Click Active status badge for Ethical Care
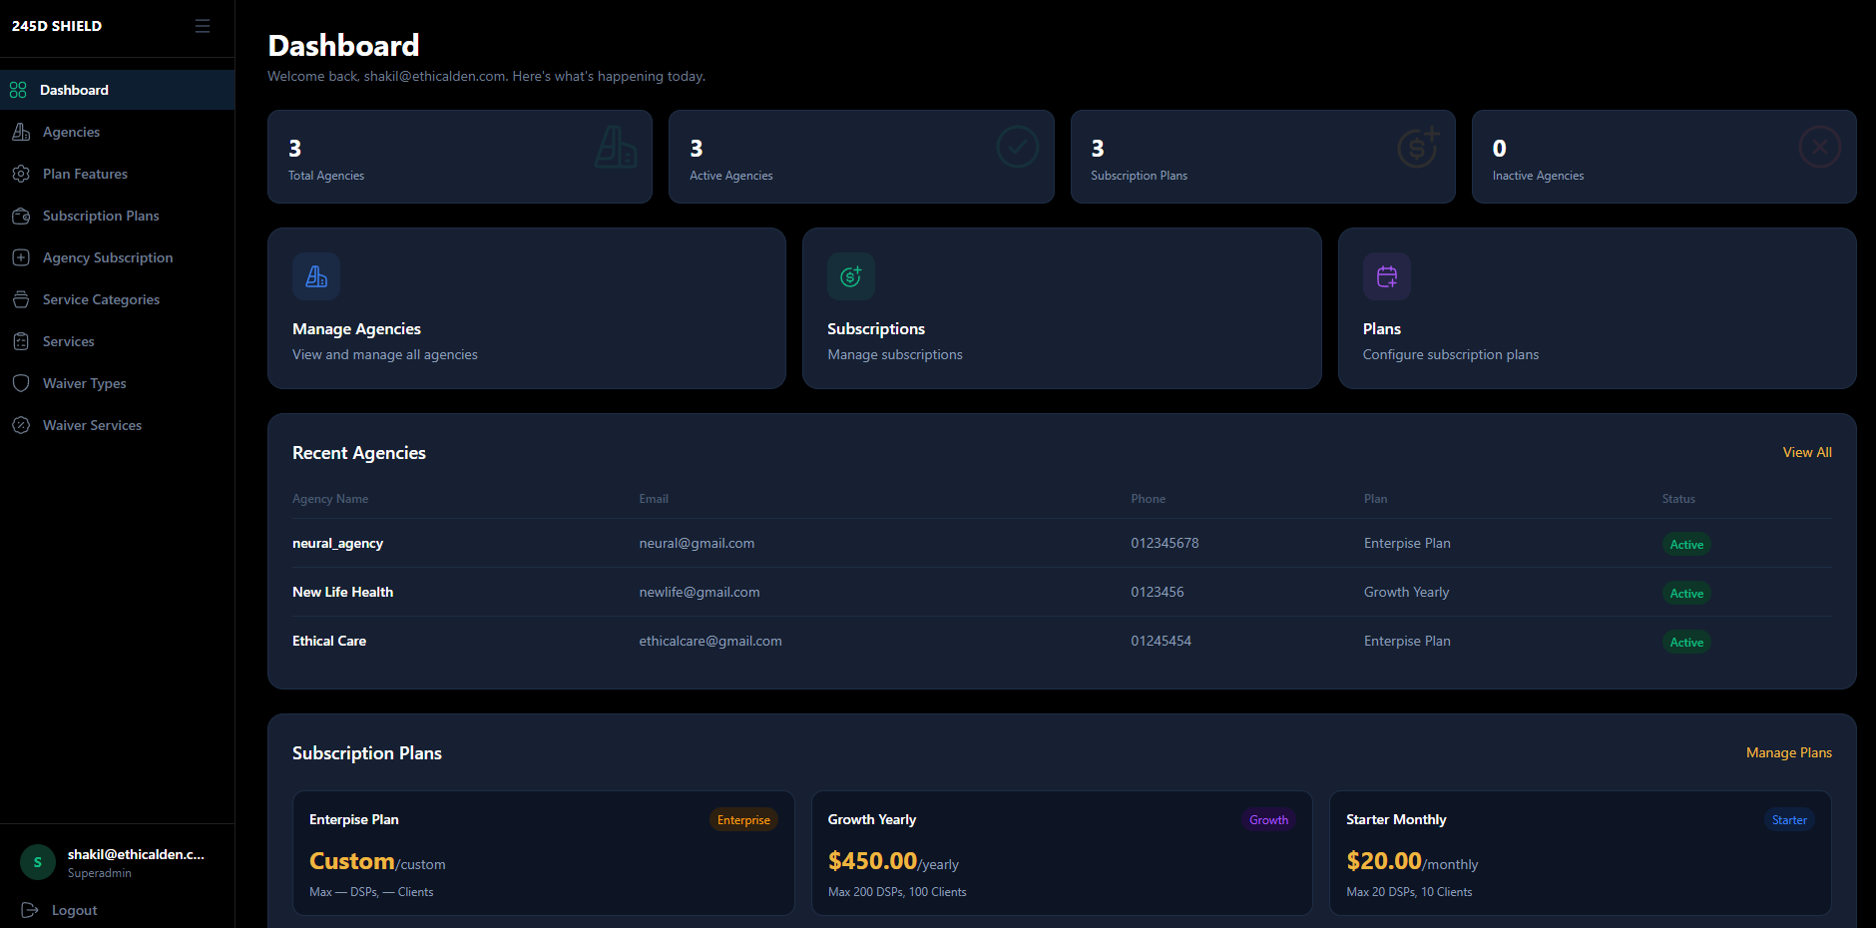 tap(1686, 643)
